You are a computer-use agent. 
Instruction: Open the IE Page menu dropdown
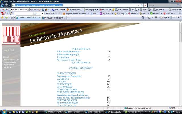click(168, 17)
